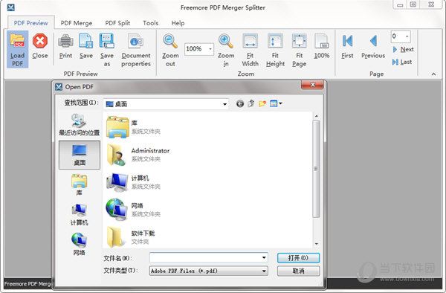This screenshot has width=446, height=293.
Task: Go to Last page
Action: (x=402, y=62)
